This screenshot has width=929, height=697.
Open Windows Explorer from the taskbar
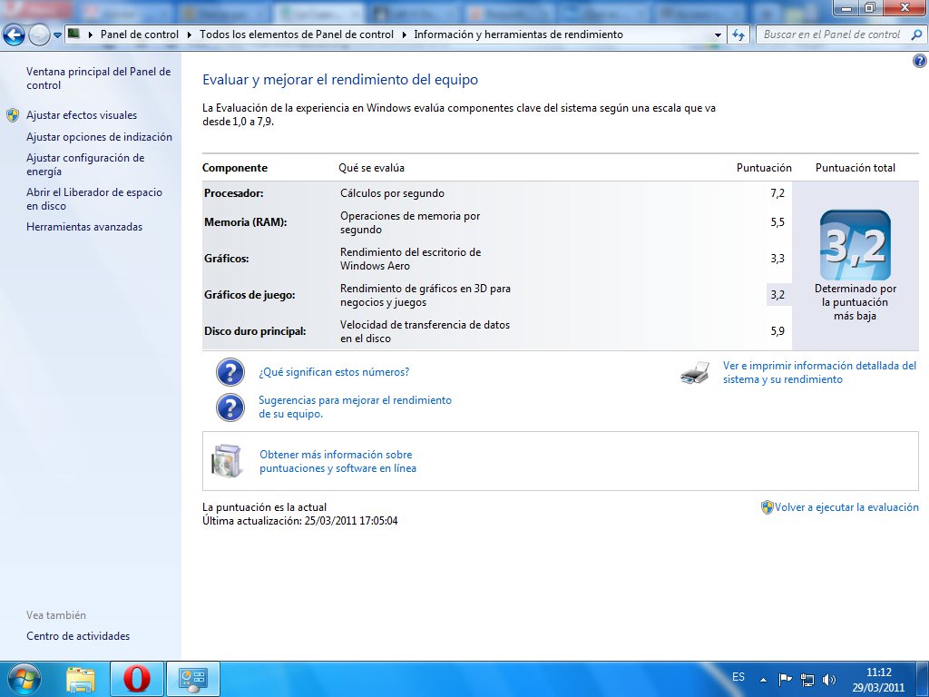pyautogui.click(x=81, y=679)
